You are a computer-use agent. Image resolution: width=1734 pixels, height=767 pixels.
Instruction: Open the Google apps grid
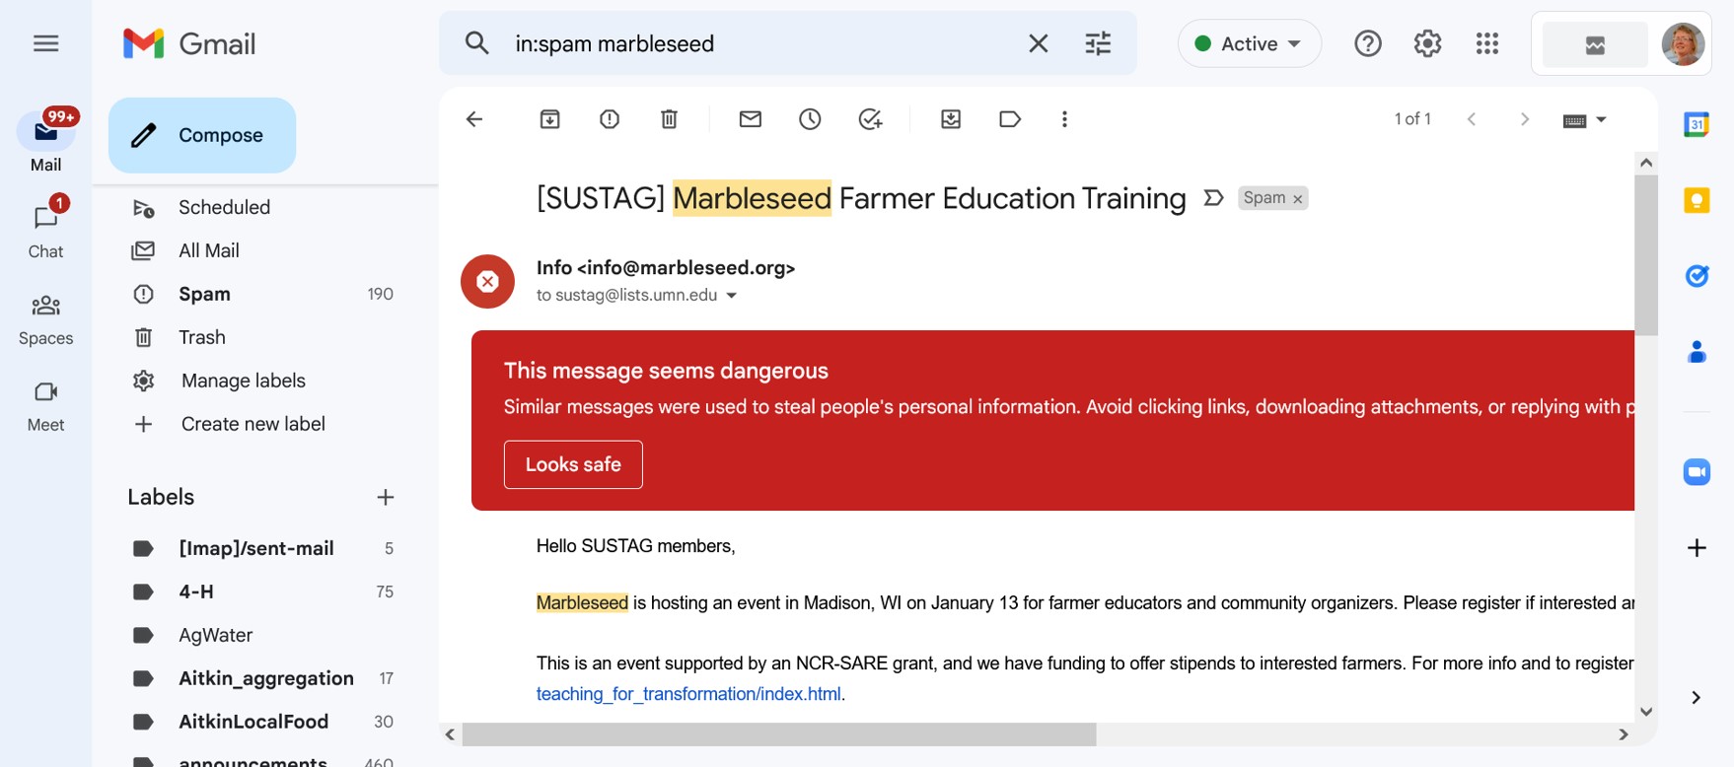[x=1487, y=43]
